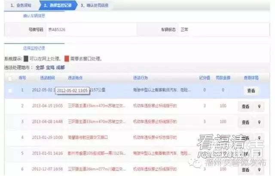This screenshot has width=275, height=176.
Task: Click row 2 violation behavior description
Action: click(155, 106)
